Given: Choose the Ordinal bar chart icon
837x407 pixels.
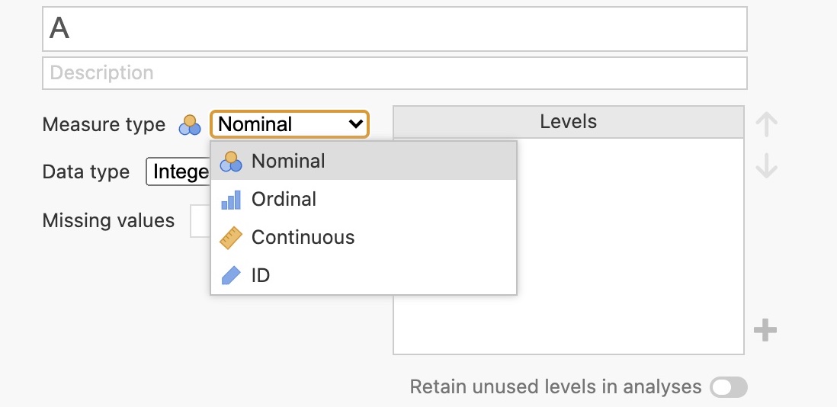Looking at the screenshot, I should click(230, 200).
